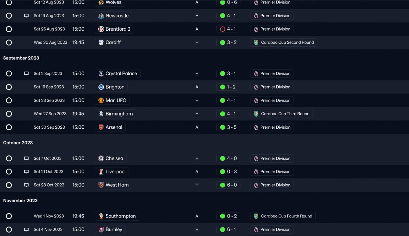This screenshot has width=409, height=236.
Task: Open the Burnley team link
Action: [x=114, y=230]
